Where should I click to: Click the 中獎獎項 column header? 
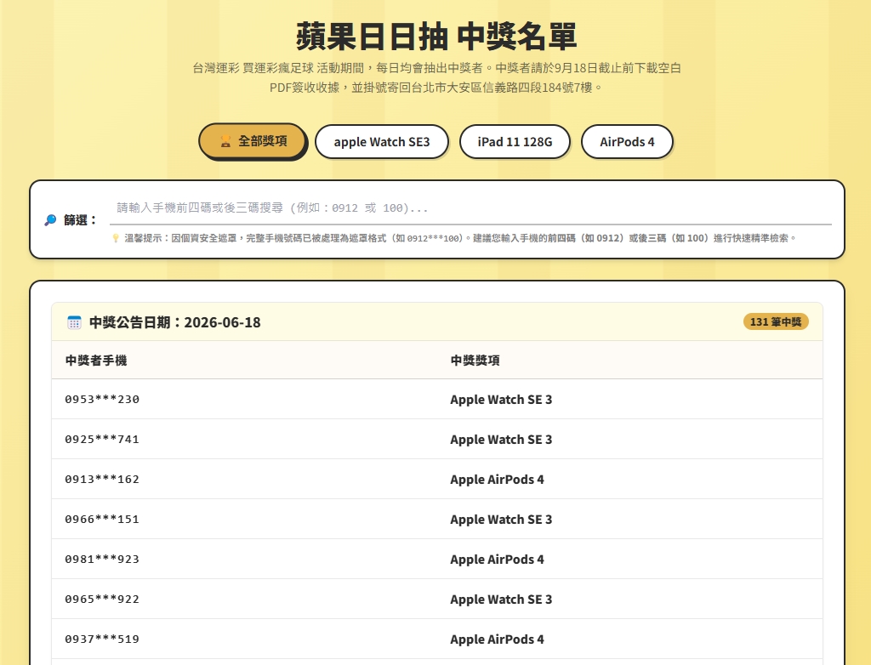point(475,361)
